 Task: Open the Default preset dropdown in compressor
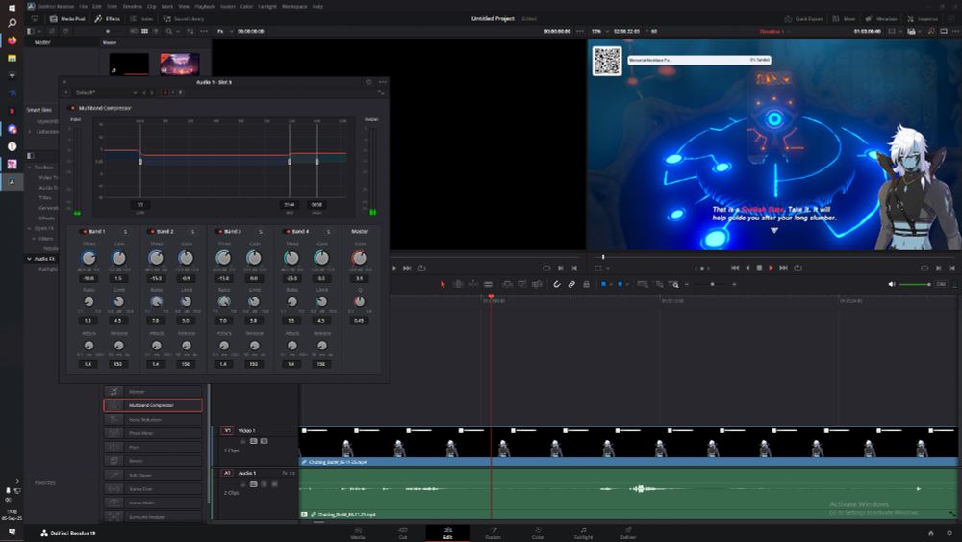(x=106, y=92)
